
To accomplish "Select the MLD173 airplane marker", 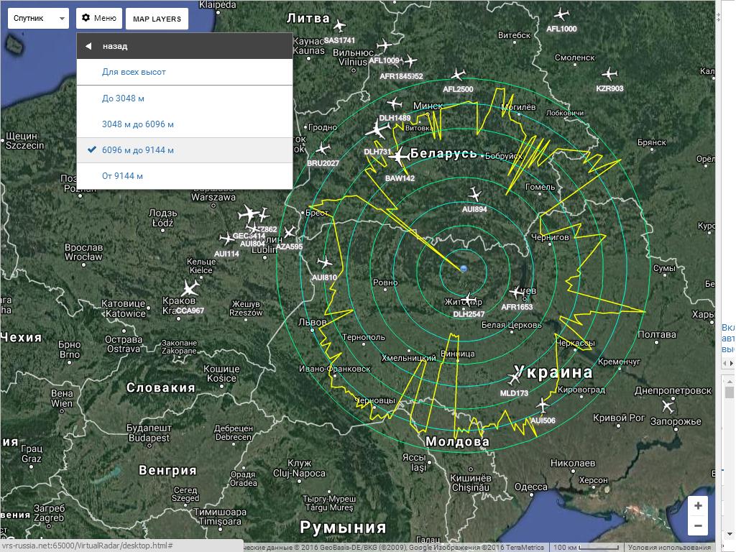I will tap(515, 379).
